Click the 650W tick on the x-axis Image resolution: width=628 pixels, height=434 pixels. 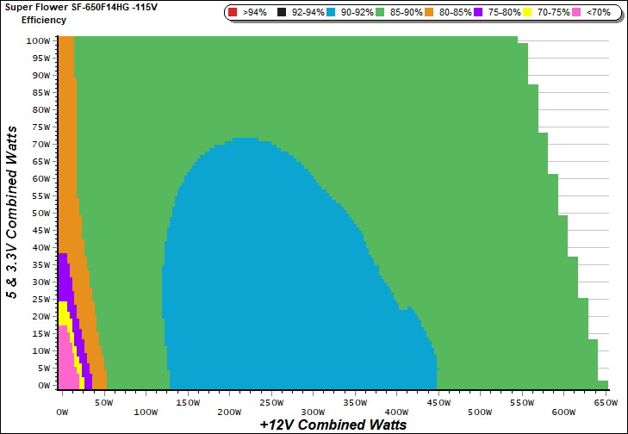(606, 401)
